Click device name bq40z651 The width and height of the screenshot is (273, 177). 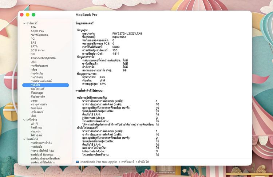119,37
